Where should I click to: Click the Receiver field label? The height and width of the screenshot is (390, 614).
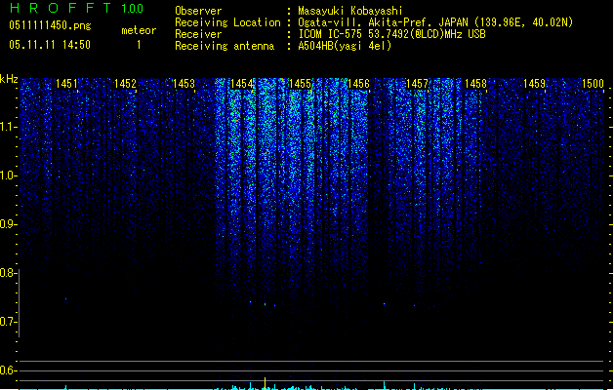[198, 34]
